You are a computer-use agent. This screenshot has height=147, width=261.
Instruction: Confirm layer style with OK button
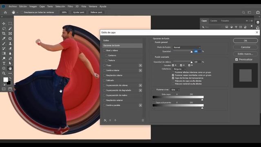tap(246, 40)
